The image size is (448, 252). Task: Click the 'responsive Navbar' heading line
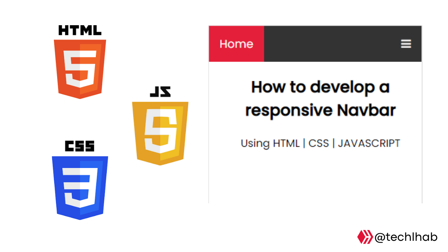pos(320,110)
